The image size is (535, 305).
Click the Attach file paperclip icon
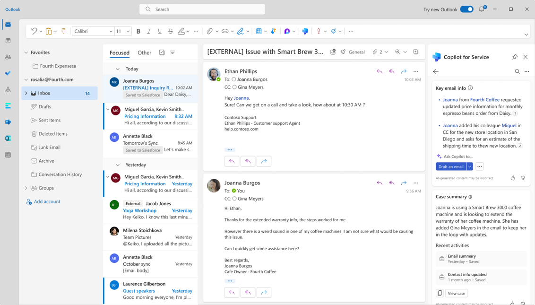tap(209, 31)
